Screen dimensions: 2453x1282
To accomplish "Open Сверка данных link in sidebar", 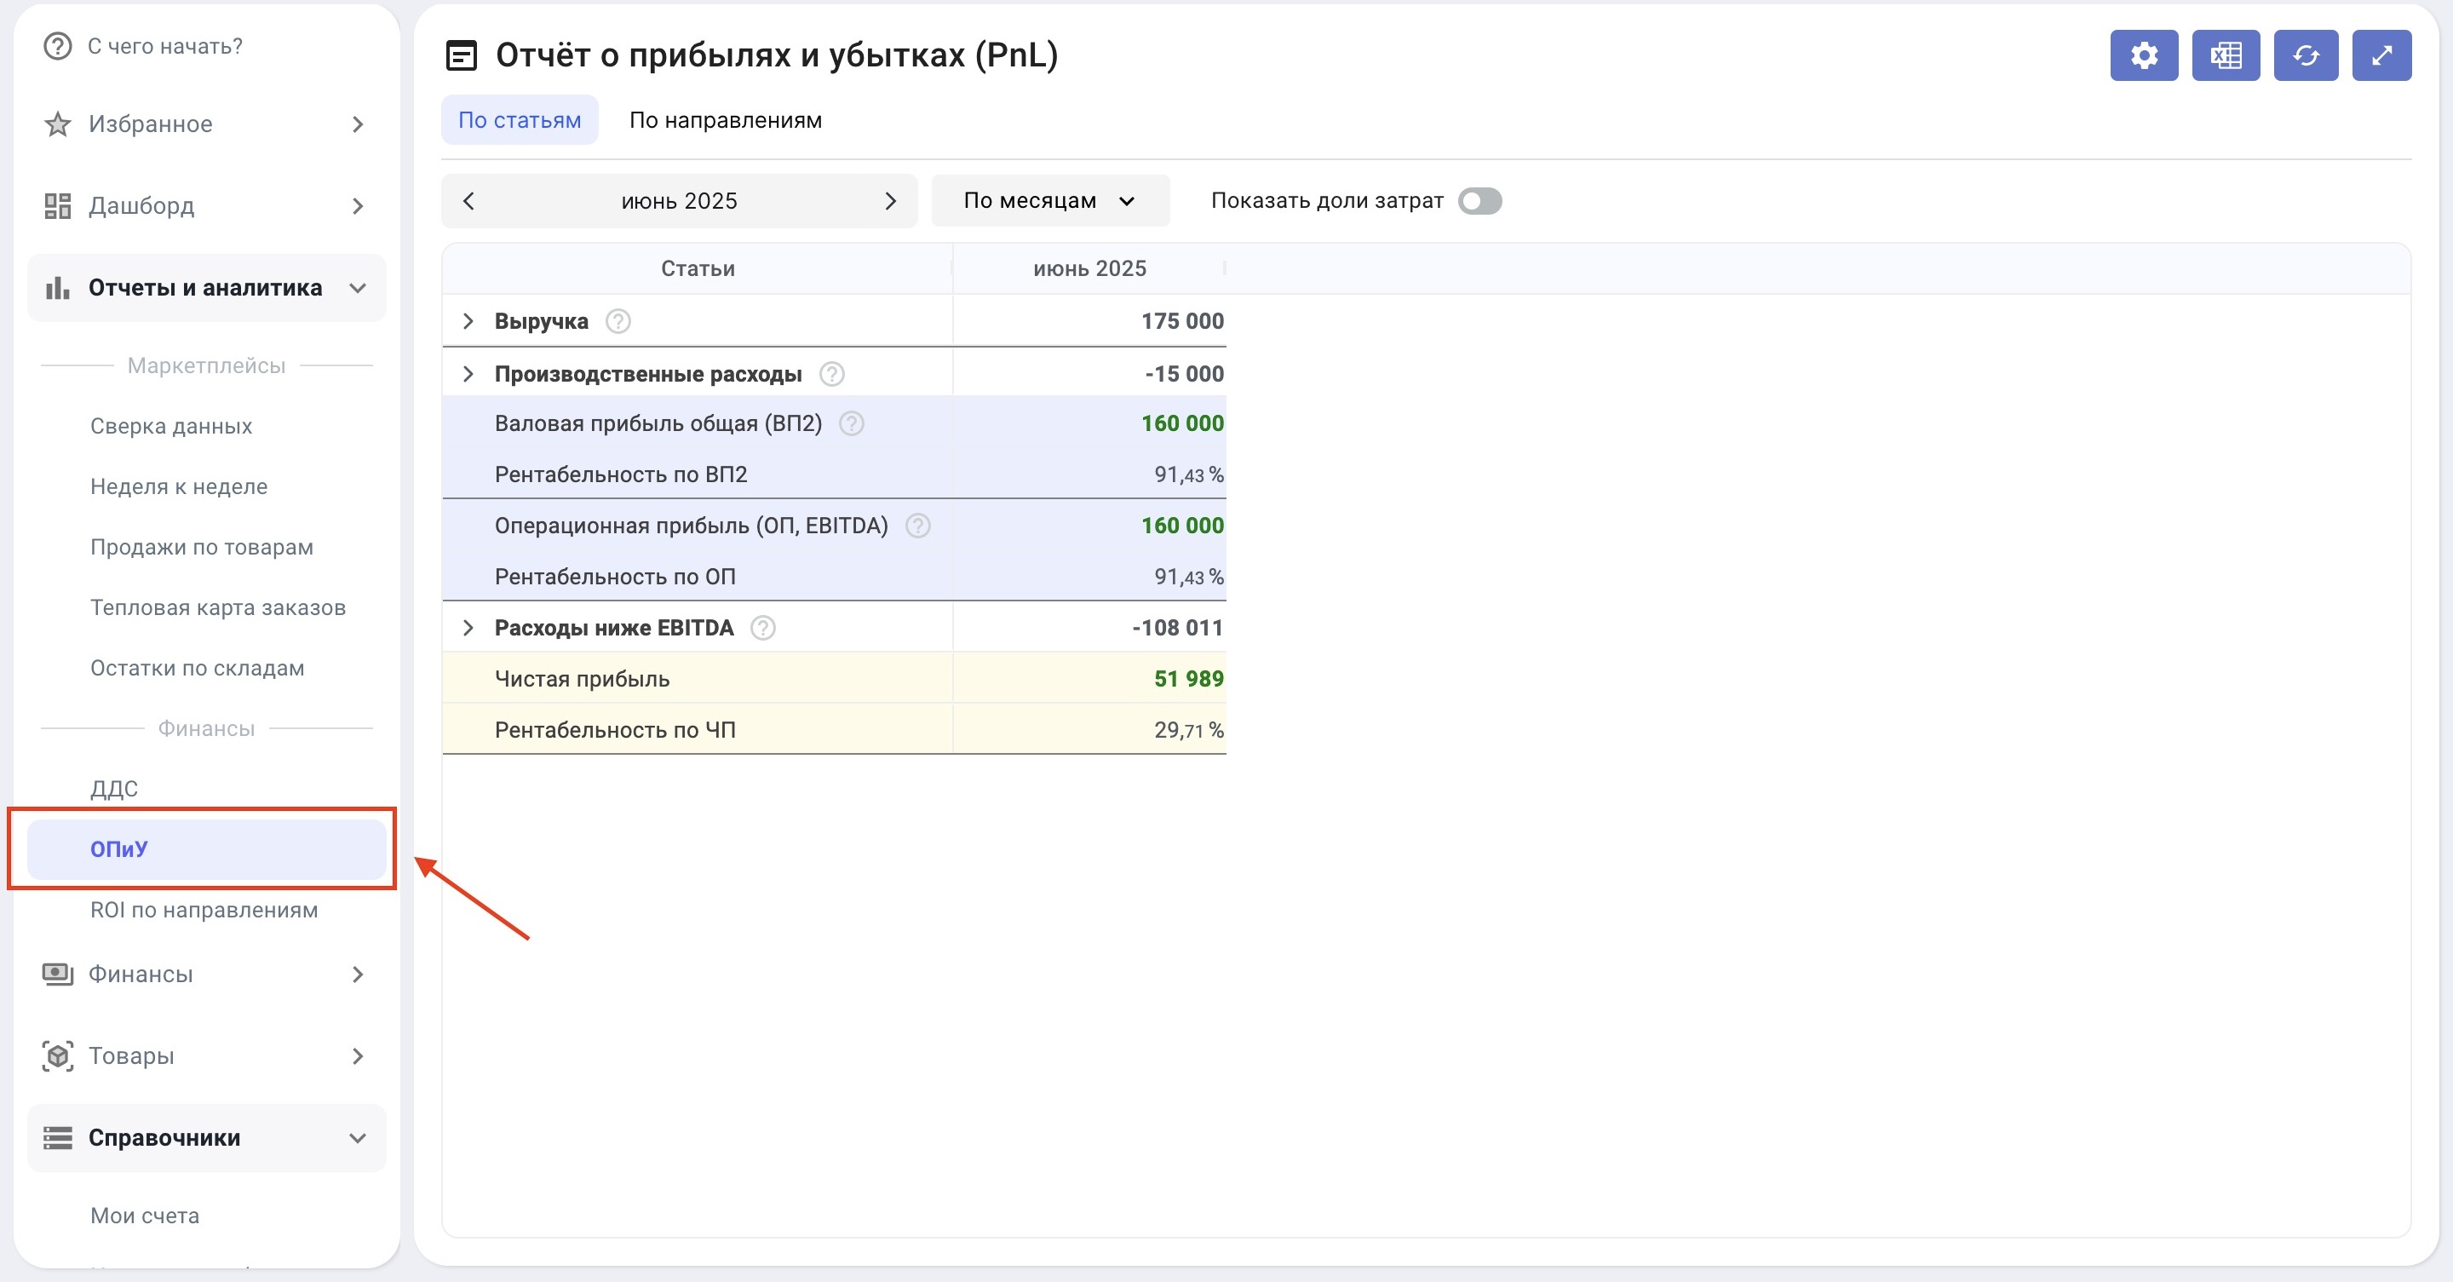I will [x=171, y=426].
